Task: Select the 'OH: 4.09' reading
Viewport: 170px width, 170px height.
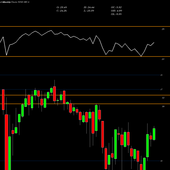Action: coord(116,11)
